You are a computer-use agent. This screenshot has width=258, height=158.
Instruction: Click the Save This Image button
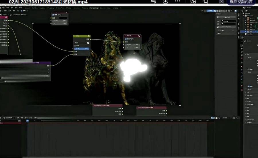tap(228, 27)
